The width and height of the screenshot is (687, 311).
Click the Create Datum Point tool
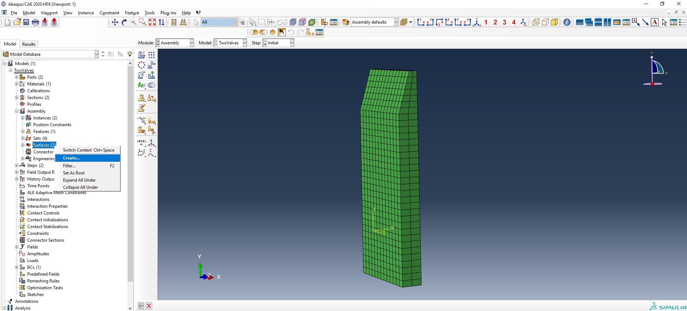[141, 143]
